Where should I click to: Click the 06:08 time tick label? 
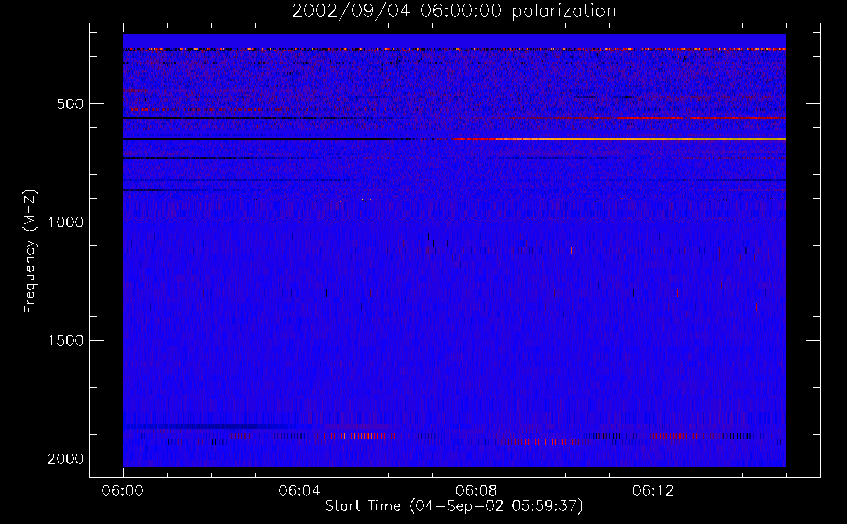pyautogui.click(x=476, y=491)
